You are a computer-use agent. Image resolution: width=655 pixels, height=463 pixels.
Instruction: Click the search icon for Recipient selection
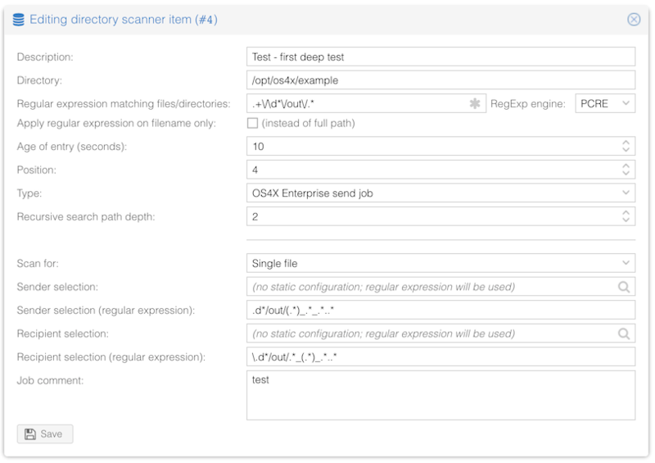[x=624, y=334]
